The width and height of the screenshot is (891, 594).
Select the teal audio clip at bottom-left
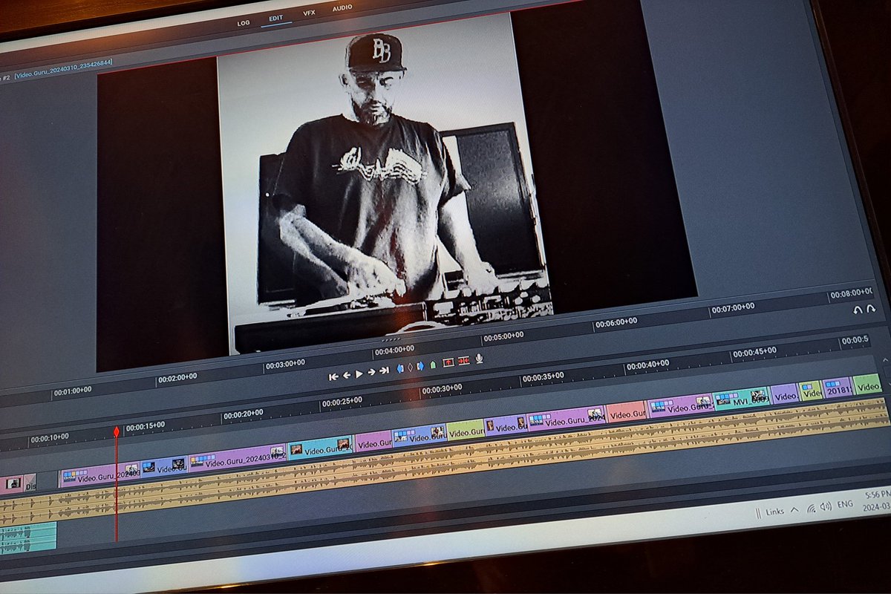27,538
